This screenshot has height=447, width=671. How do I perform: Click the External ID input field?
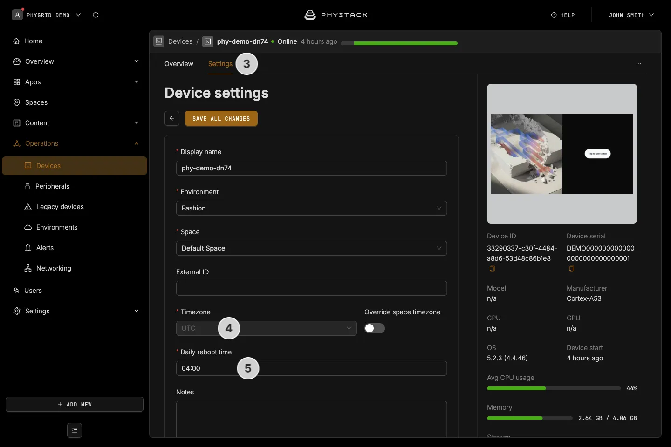(x=311, y=288)
